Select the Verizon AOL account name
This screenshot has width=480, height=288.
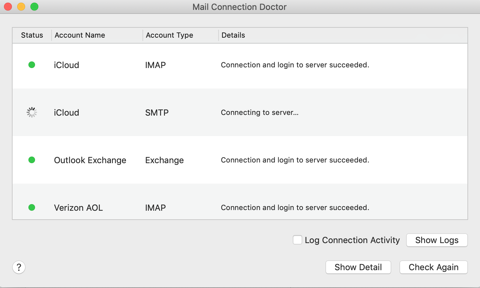pos(78,208)
